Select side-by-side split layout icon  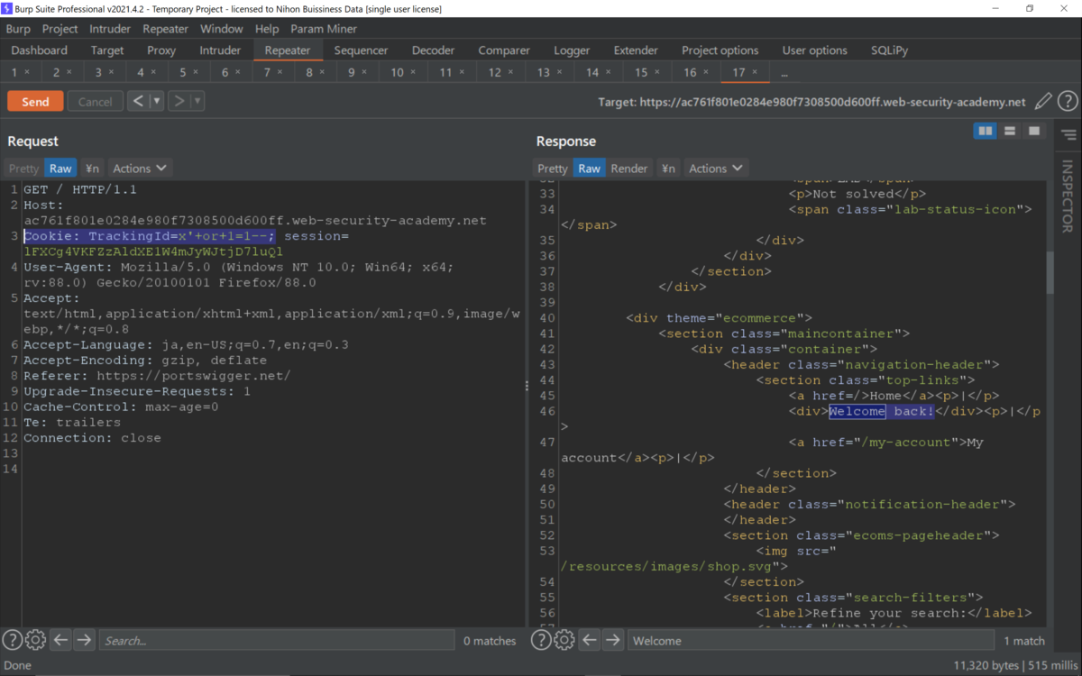[986, 132]
